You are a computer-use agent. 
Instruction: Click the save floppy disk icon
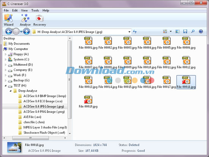pyautogui.click(x=185, y=32)
